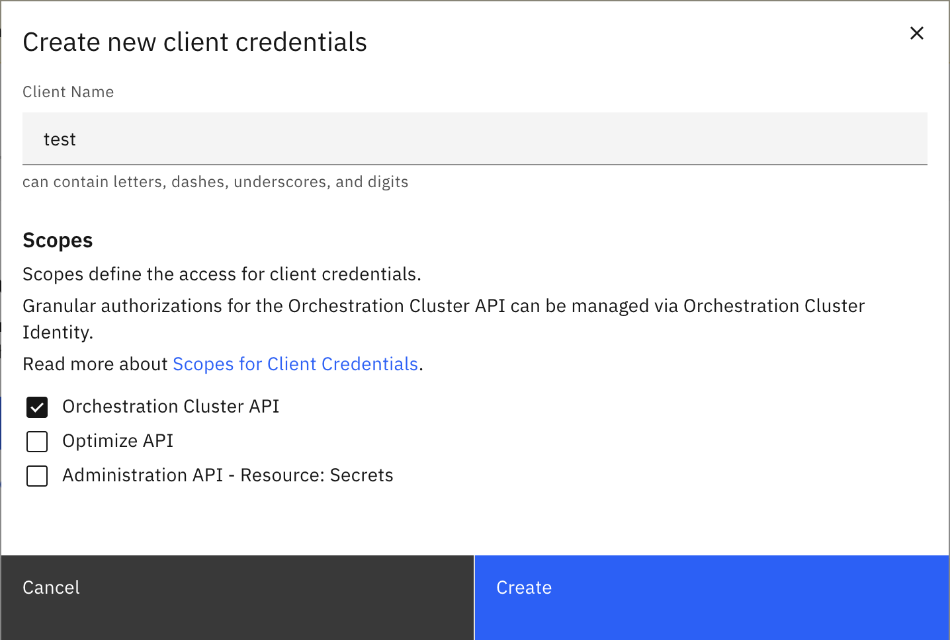The image size is (950, 640).
Task: Click into the Client Name input field
Action: 474,139
